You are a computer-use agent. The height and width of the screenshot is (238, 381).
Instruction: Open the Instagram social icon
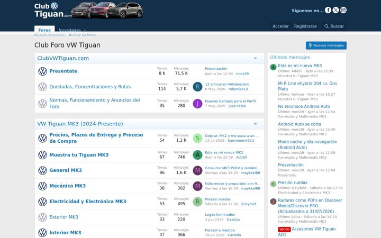(343, 10)
